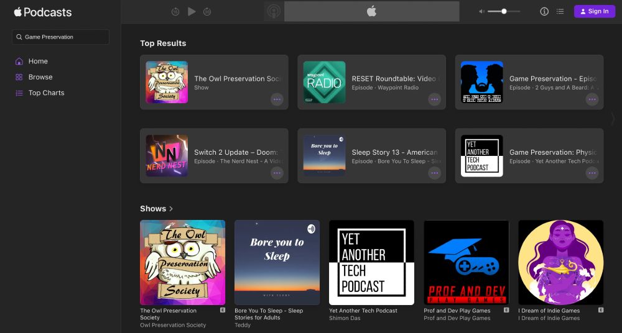This screenshot has width=622, height=333.
Task: Open Browse in the sidebar
Action: 40,77
